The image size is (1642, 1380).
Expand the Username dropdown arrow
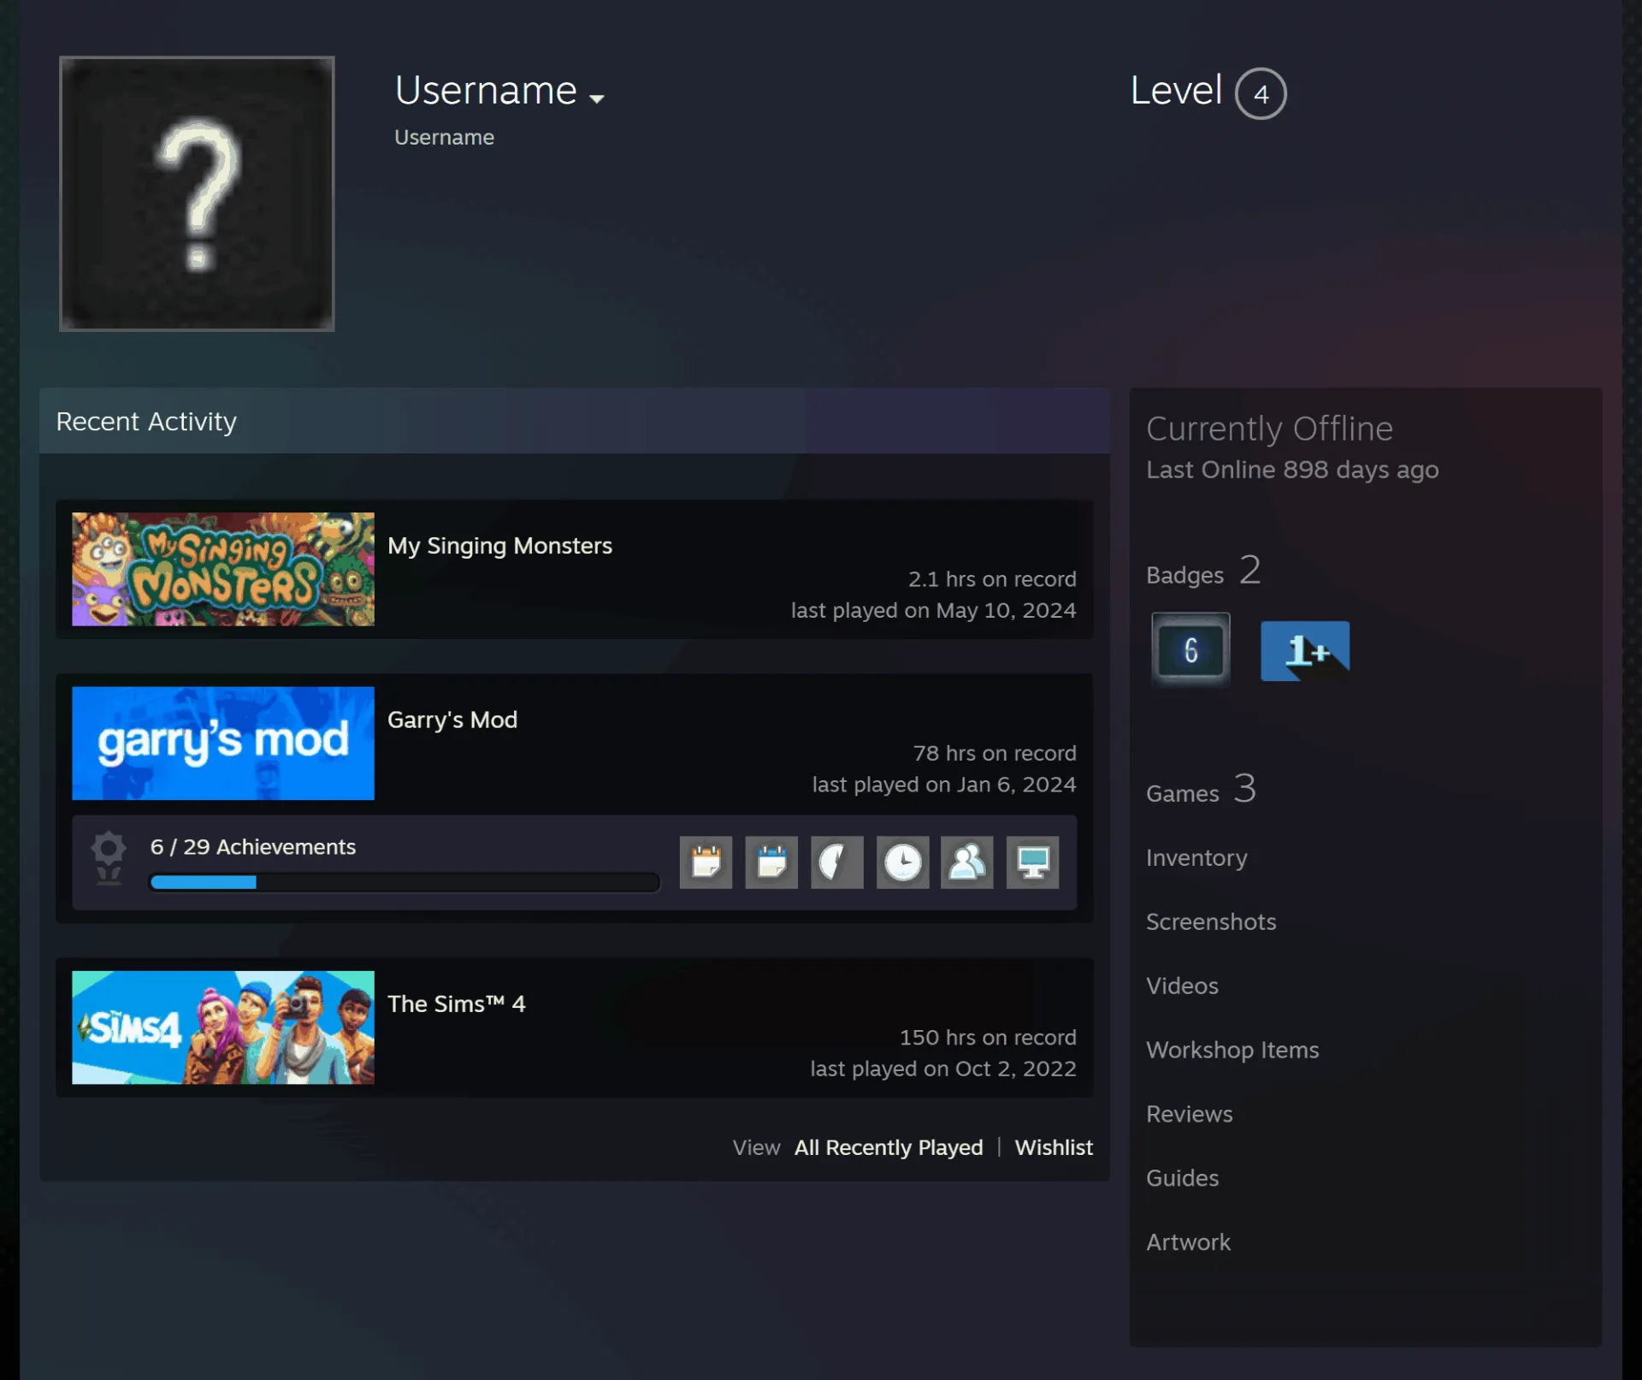(x=597, y=98)
